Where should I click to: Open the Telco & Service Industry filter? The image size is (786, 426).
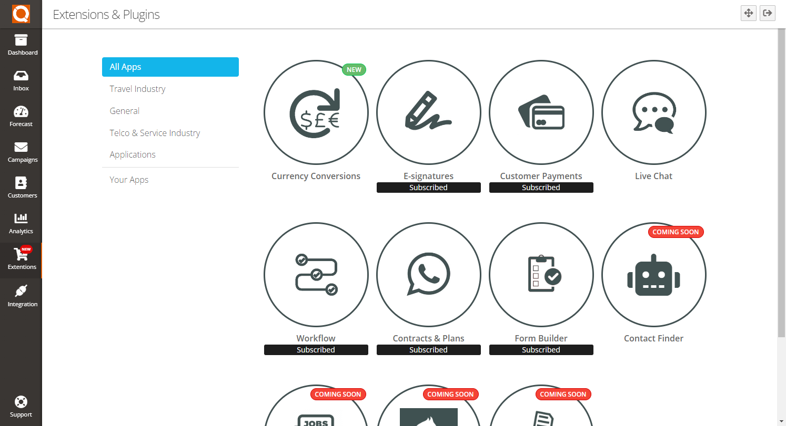tap(155, 133)
